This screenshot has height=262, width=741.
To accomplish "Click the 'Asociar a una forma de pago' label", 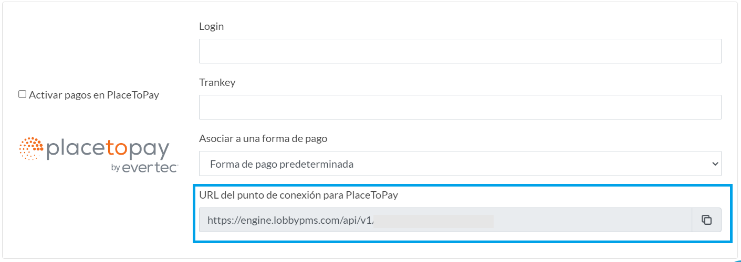I will [263, 139].
